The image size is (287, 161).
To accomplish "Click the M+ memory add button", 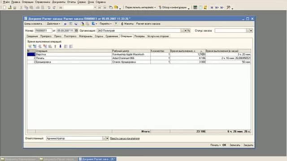I will [x=217, y=8].
